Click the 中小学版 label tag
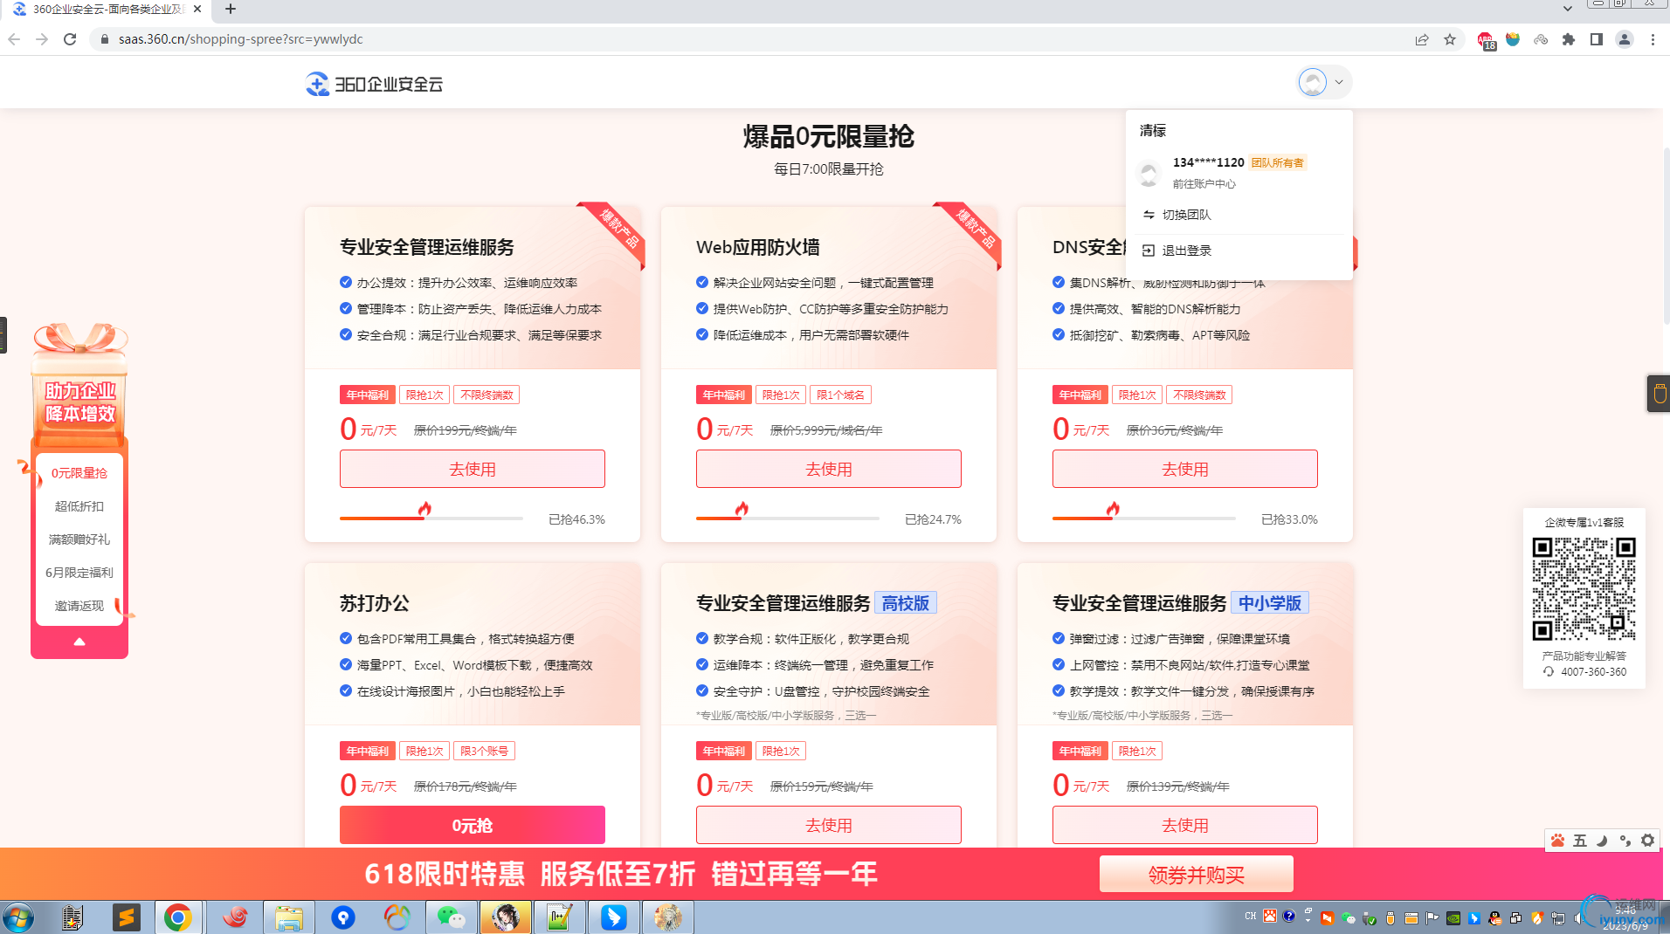 click(x=1269, y=603)
